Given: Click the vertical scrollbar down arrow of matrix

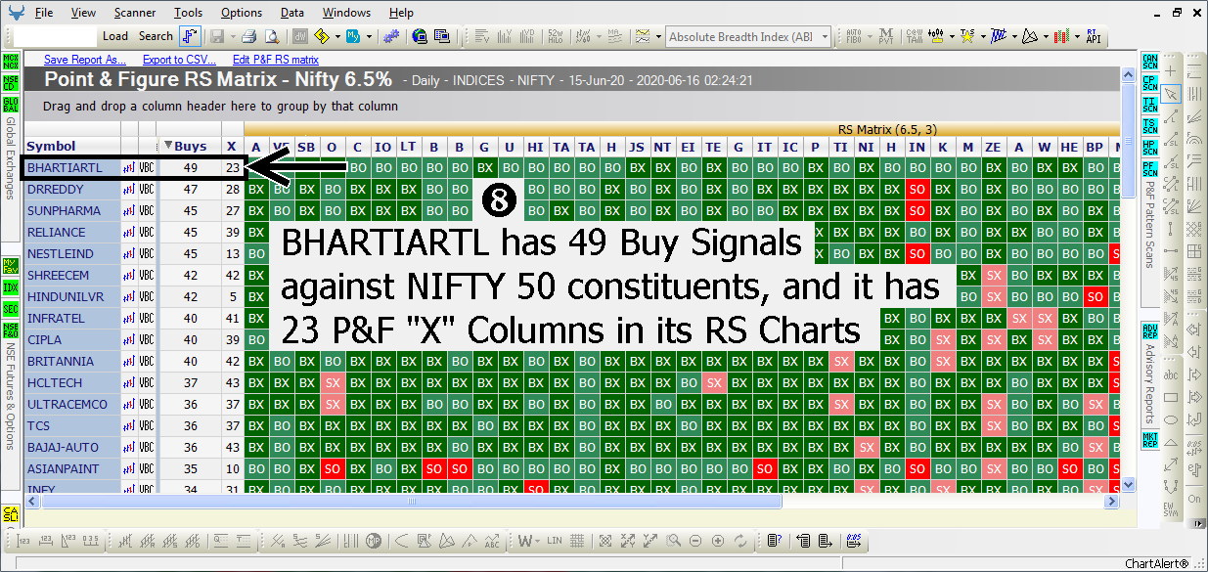Looking at the screenshot, I should [x=1128, y=485].
